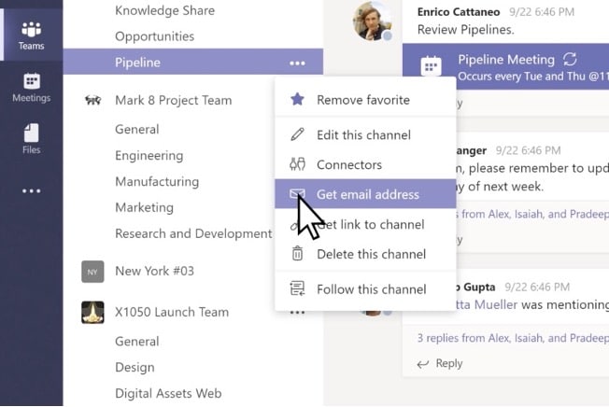Click Enrico Cattaneo's profile photo

click(372, 21)
